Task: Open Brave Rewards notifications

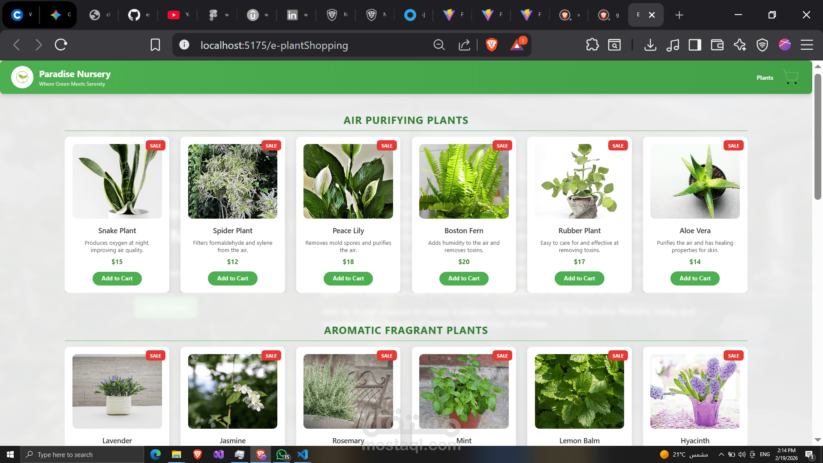Action: point(518,45)
